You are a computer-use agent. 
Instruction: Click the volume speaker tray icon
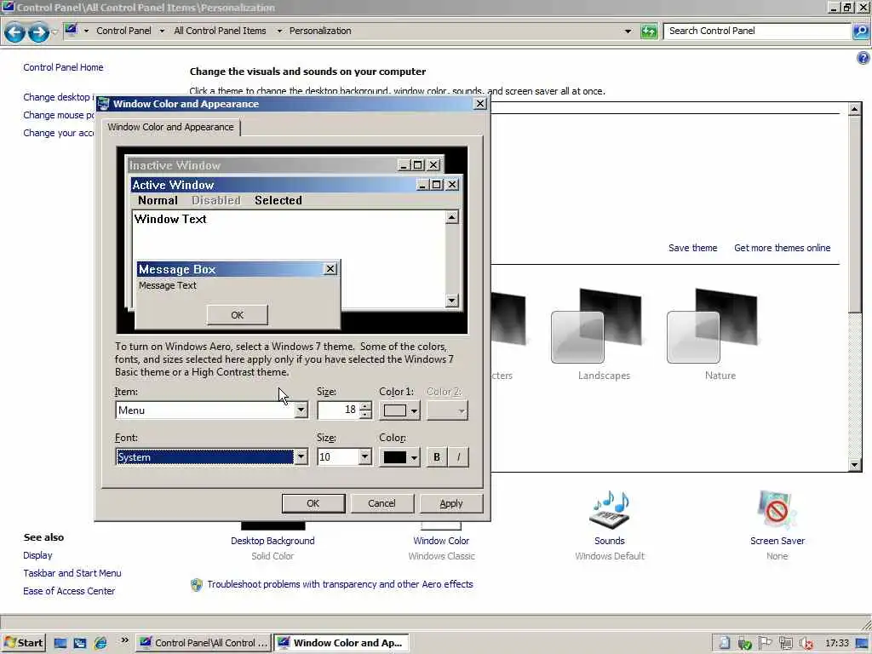[x=806, y=644]
